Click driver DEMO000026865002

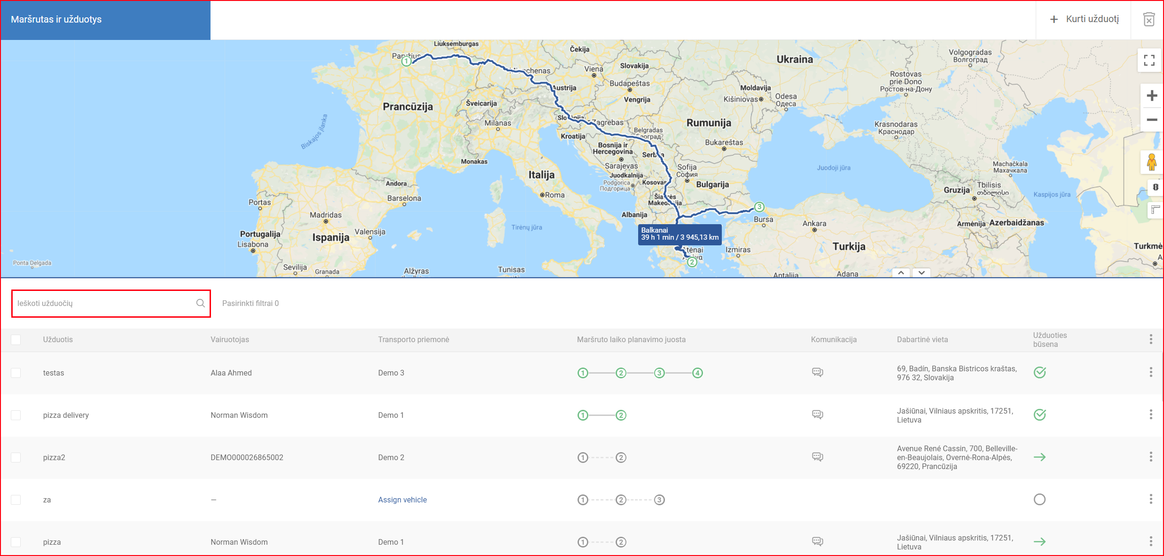click(247, 457)
